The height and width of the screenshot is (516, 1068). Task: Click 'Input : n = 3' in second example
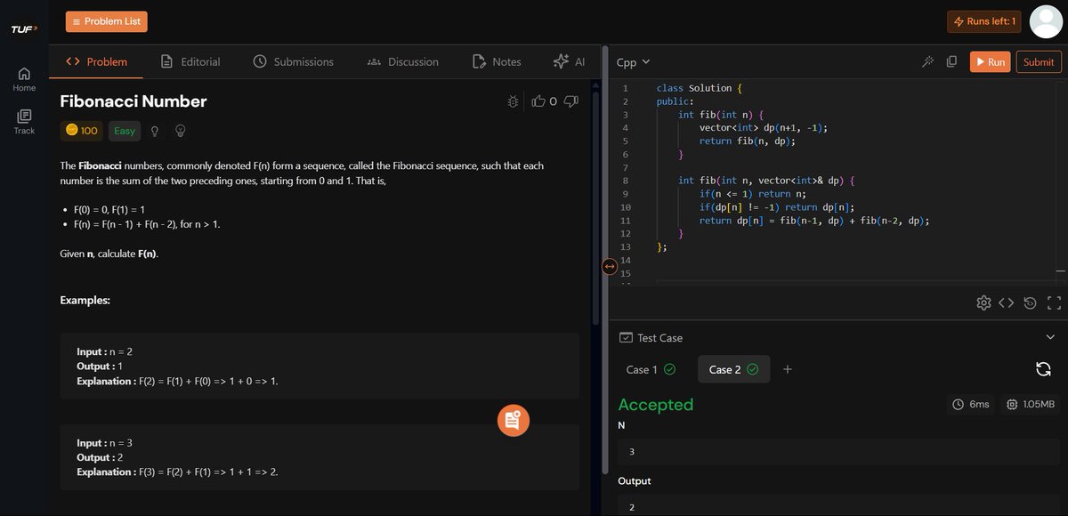[x=104, y=443]
